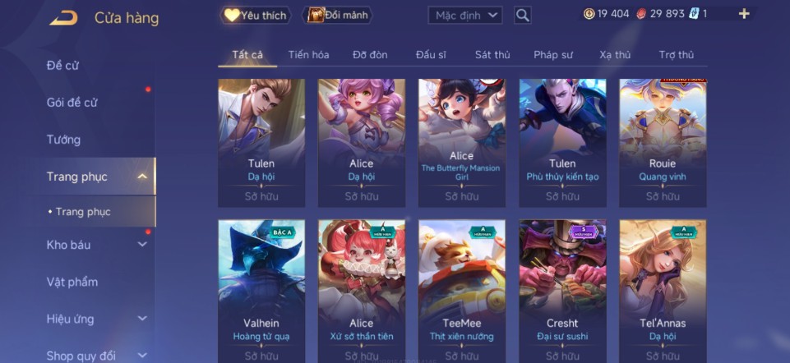This screenshot has height=363, width=790.
Task: Expand the Hiệu ứng sidebar section
Action: pos(142,319)
